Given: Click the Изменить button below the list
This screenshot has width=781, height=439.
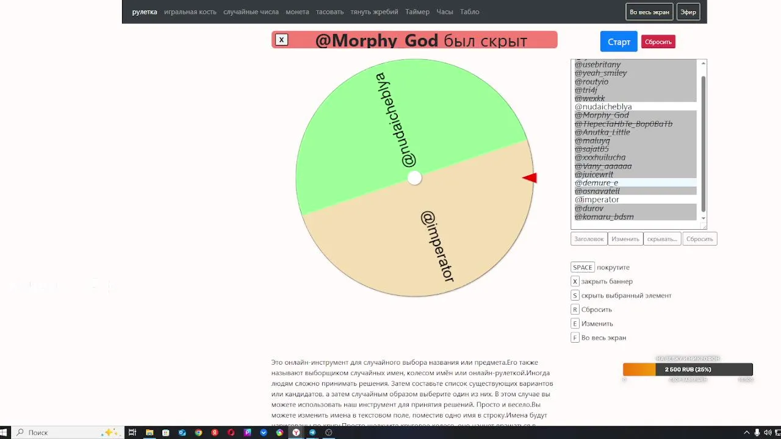Looking at the screenshot, I should coord(625,239).
